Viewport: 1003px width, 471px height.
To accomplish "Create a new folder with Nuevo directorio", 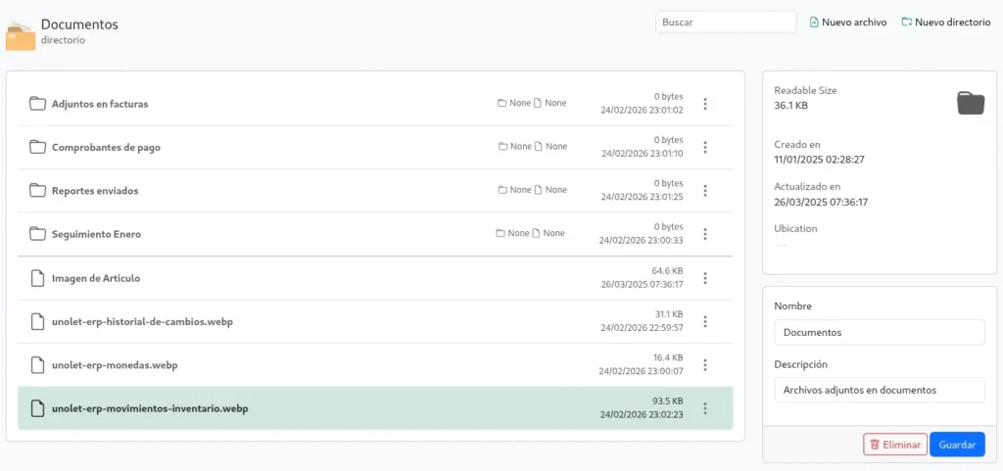I will tap(945, 22).
